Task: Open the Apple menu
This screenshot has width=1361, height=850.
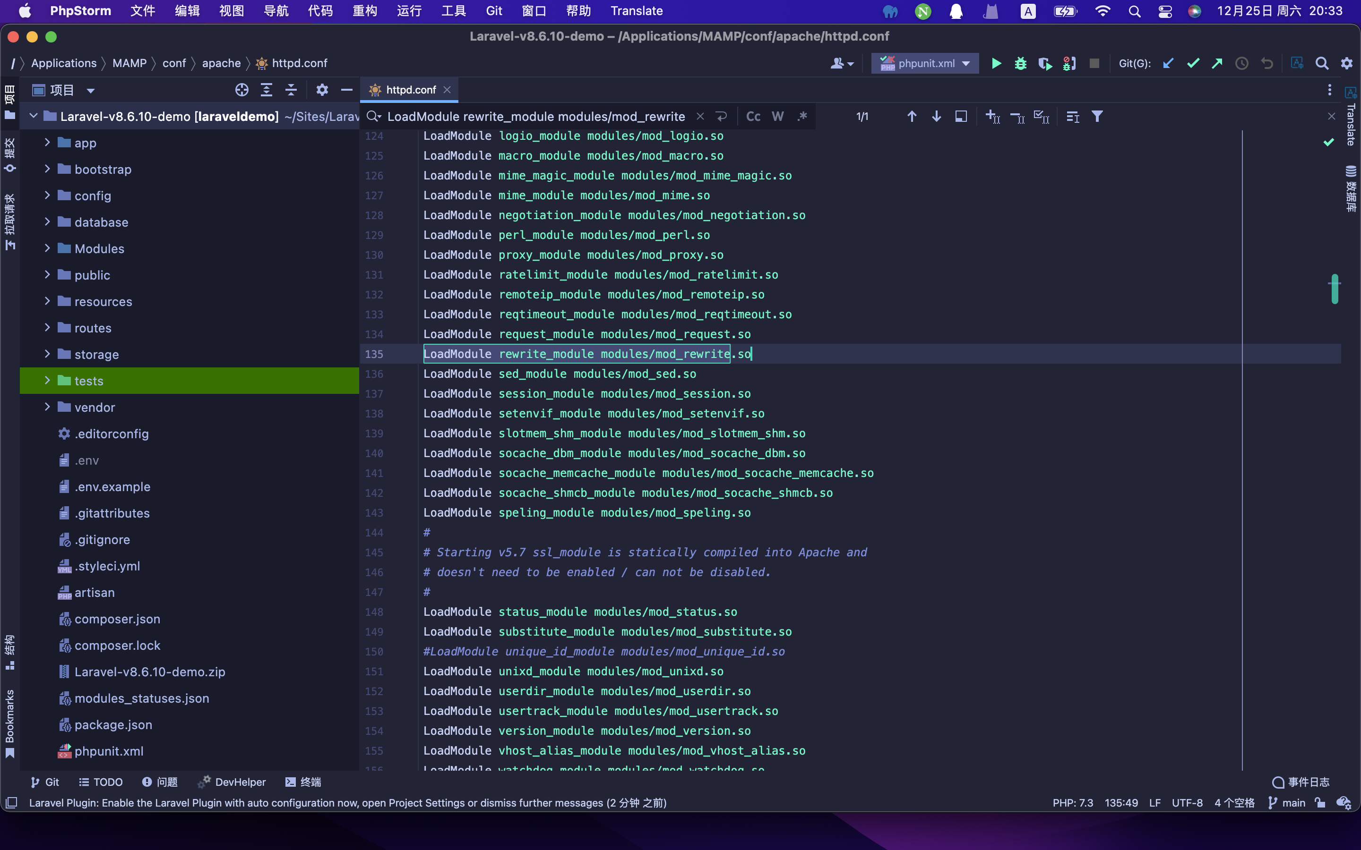Action: (x=25, y=11)
